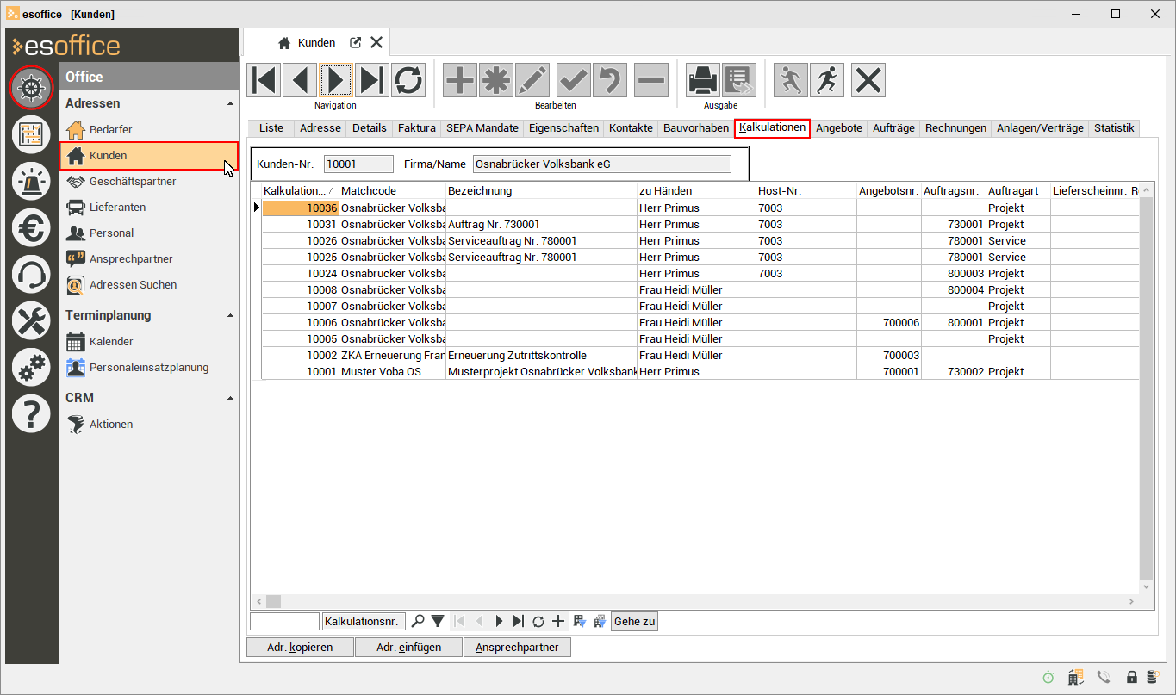Click the buildings switch status bar icon

1075,678
